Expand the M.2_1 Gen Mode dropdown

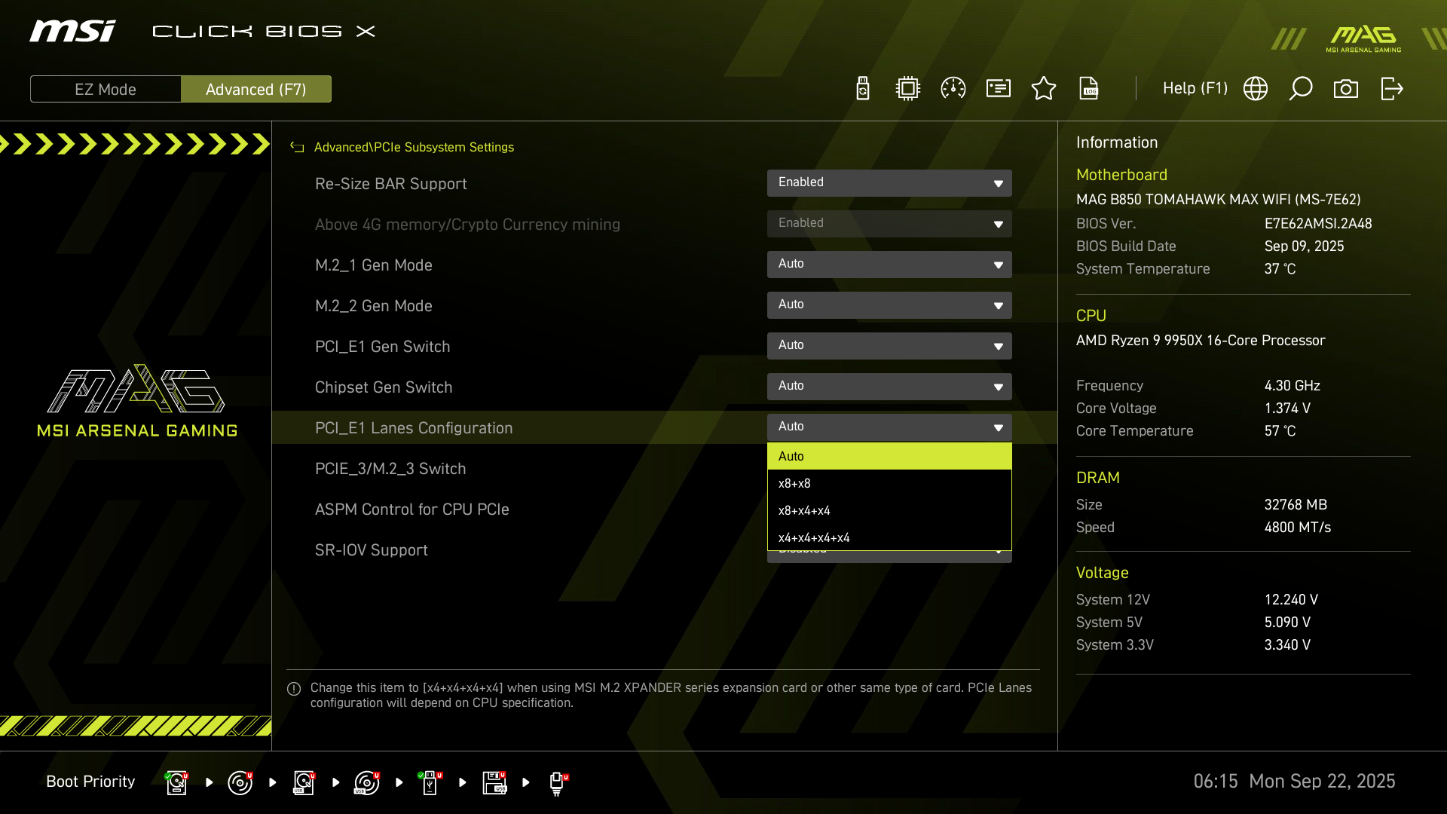(x=889, y=265)
